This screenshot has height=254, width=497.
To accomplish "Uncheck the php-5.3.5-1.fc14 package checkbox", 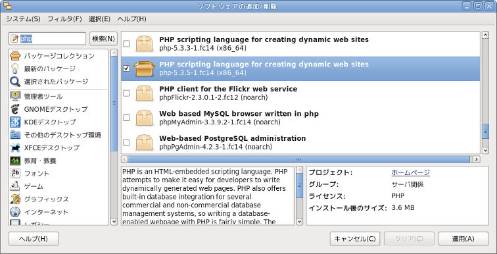I will tap(126, 68).
